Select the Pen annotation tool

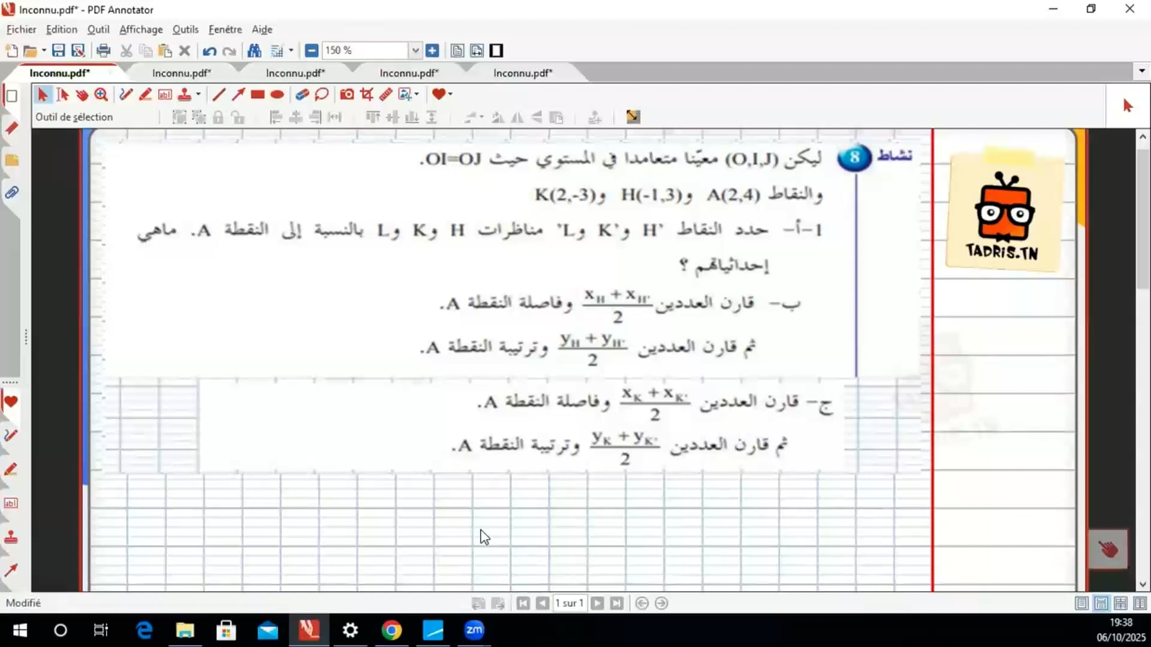125,94
